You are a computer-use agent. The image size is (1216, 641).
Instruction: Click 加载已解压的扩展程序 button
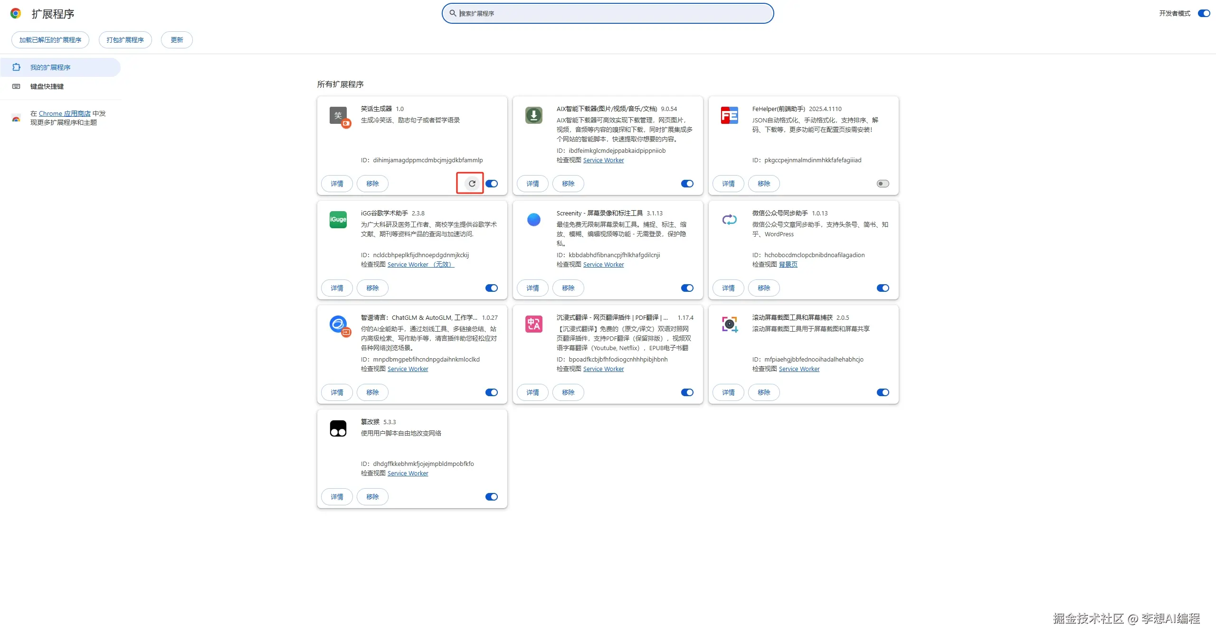coord(50,40)
